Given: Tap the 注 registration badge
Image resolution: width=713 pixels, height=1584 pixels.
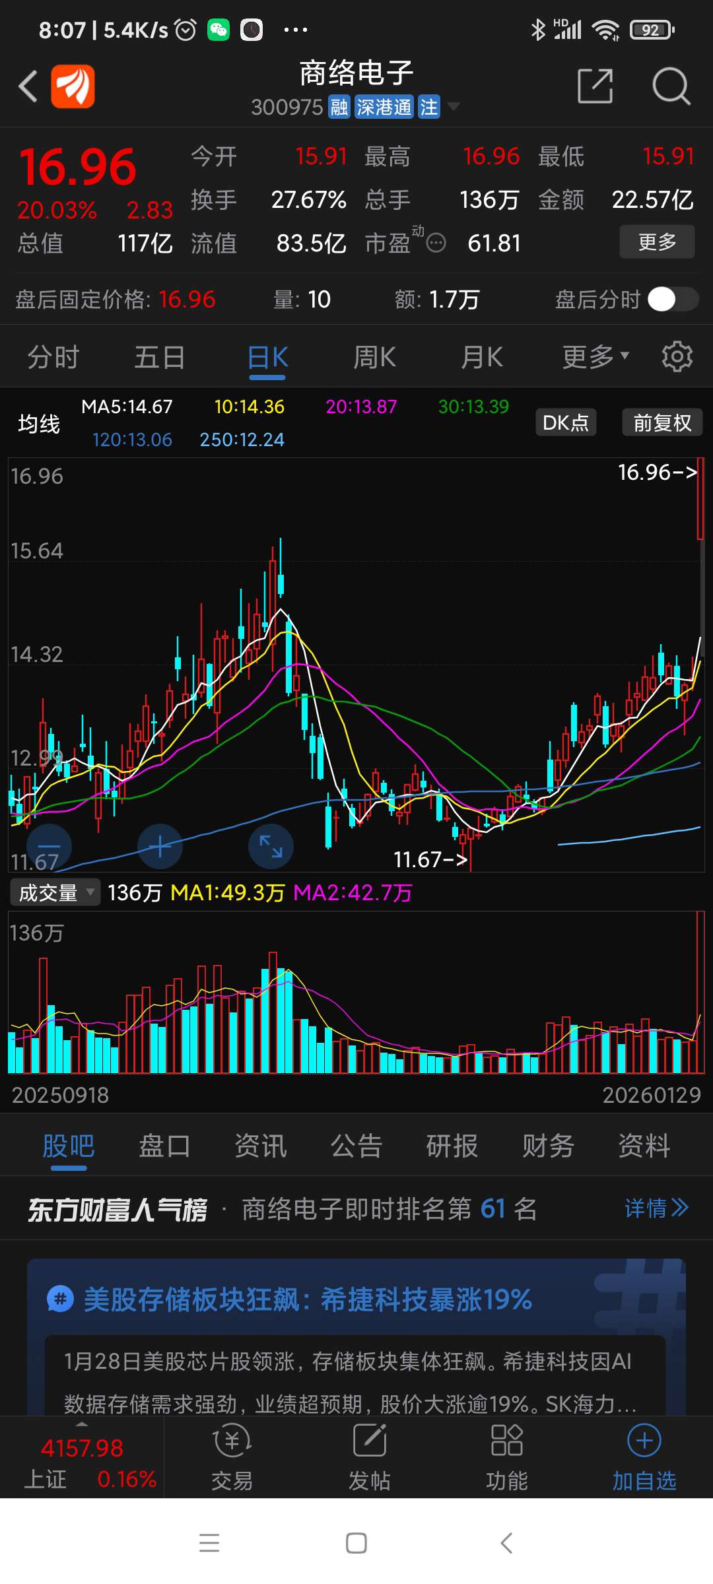Looking at the screenshot, I should [429, 107].
